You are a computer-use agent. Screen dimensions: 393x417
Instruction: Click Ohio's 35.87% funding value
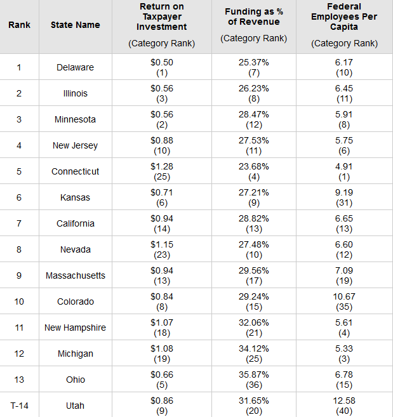click(253, 374)
